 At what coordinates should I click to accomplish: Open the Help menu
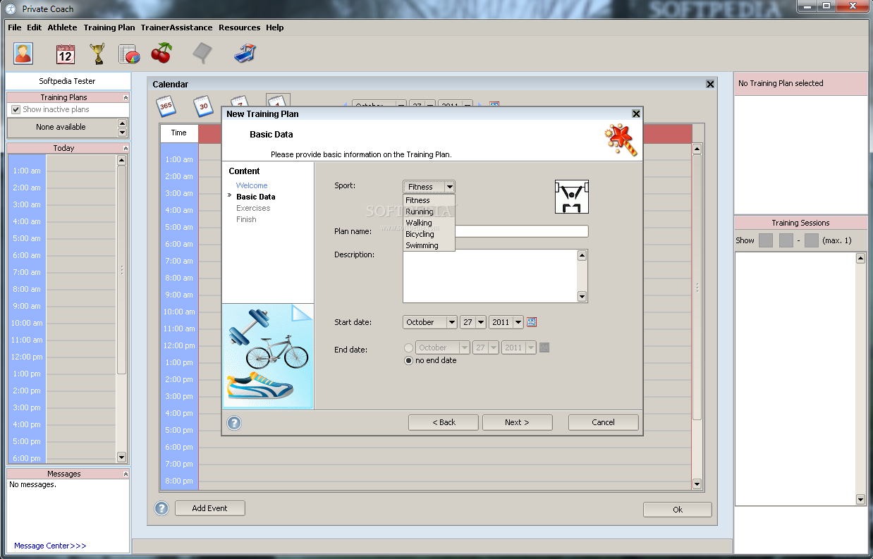275,27
